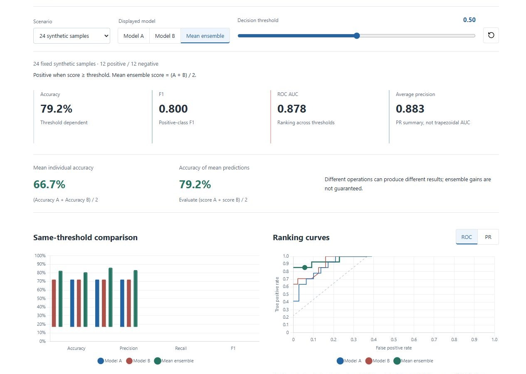Click the "24 fixed synthetic samples" summary line
Image resolution: width=526 pixels, height=374 pixels.
(x=96, y=64)
